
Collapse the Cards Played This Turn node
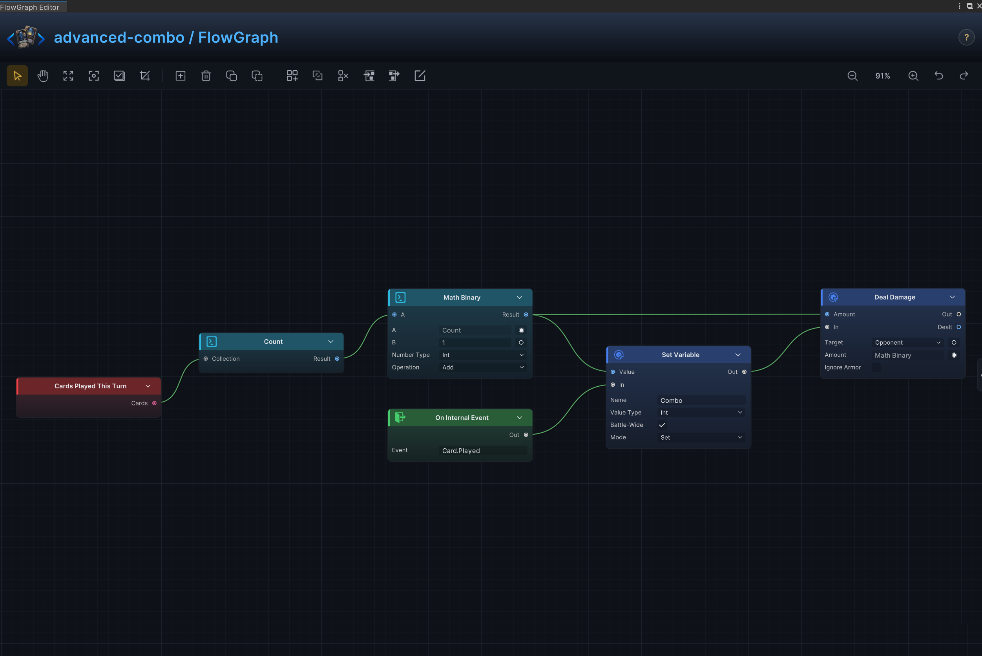click(148, 386)
